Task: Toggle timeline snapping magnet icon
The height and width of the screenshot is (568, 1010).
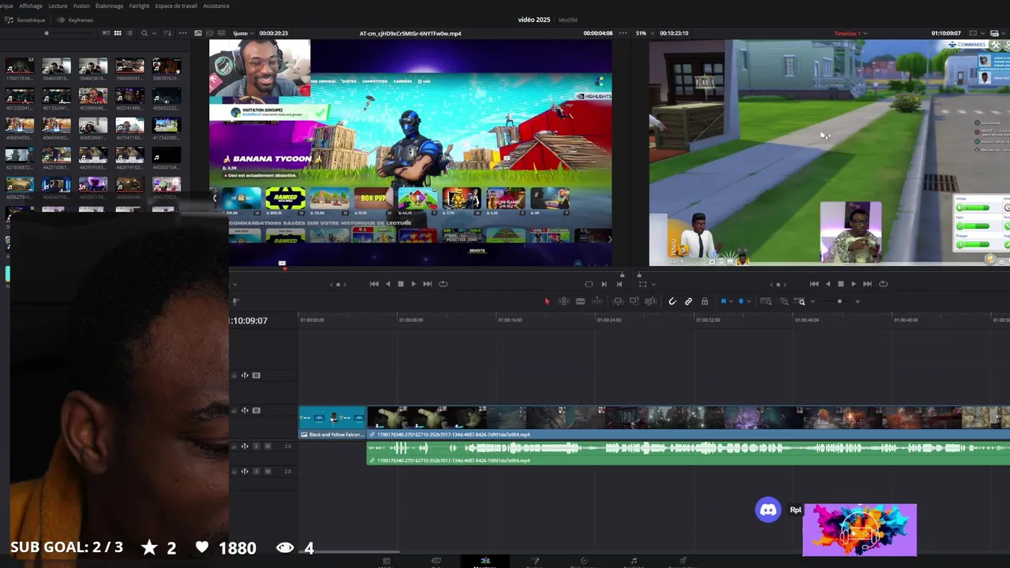Action: [x=672, y=301]
